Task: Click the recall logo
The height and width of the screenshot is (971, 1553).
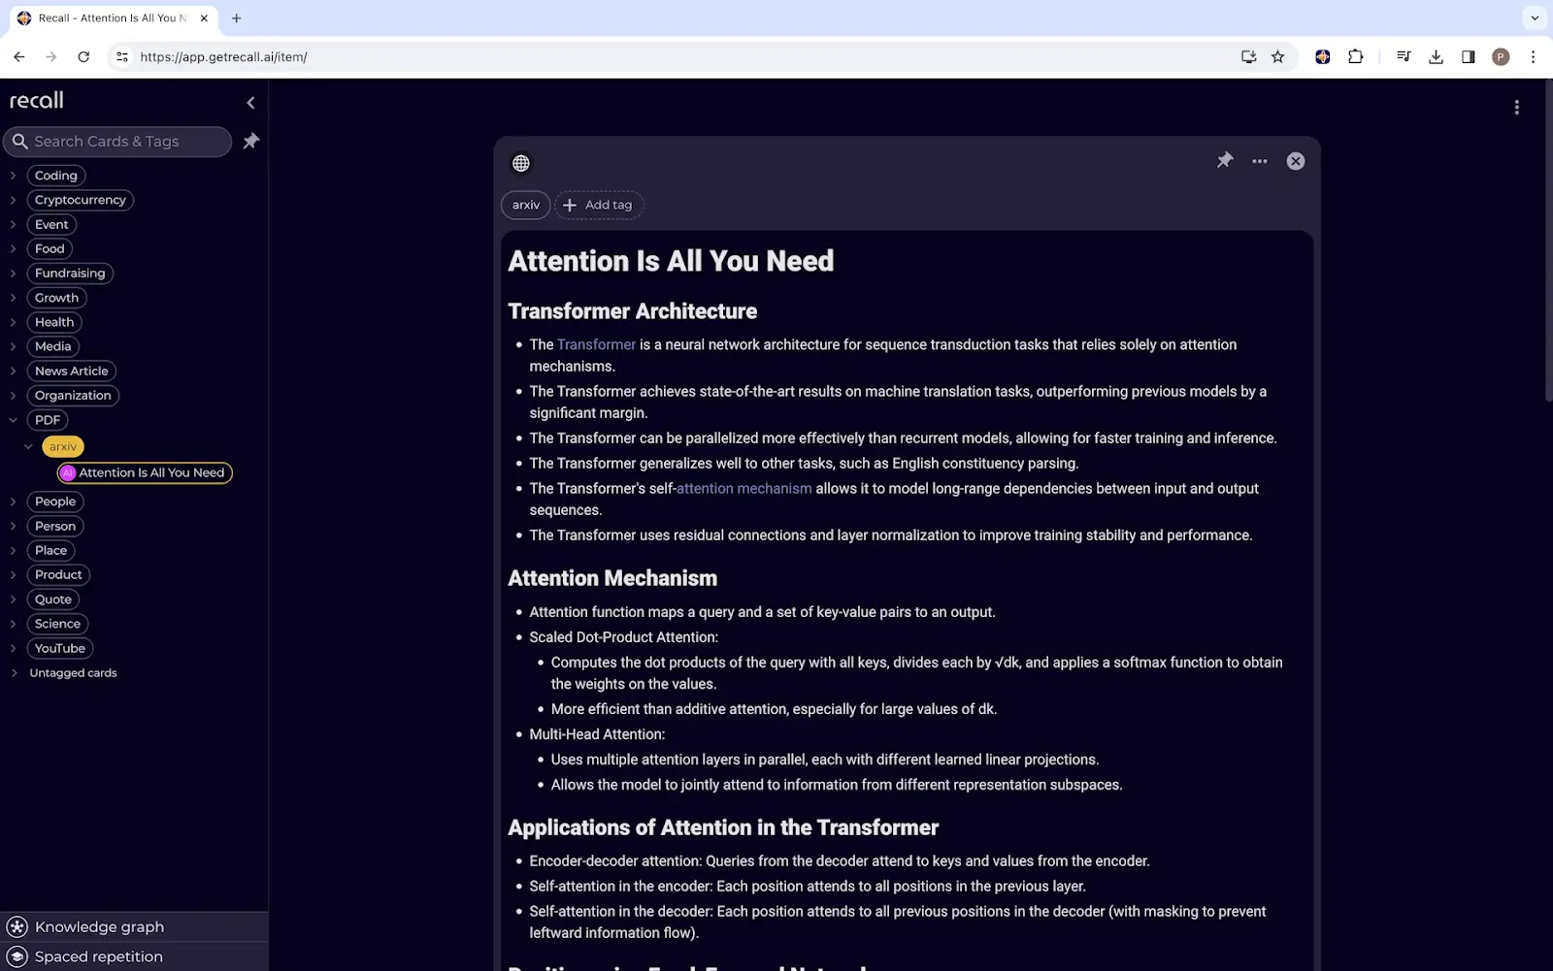Action: 37,100
